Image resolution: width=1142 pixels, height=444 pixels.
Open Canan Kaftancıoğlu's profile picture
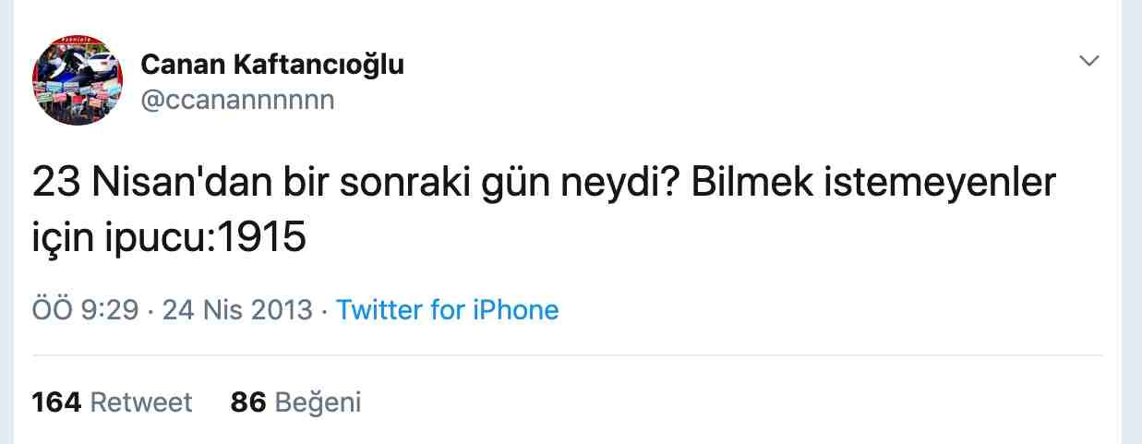tap(78, 80)
